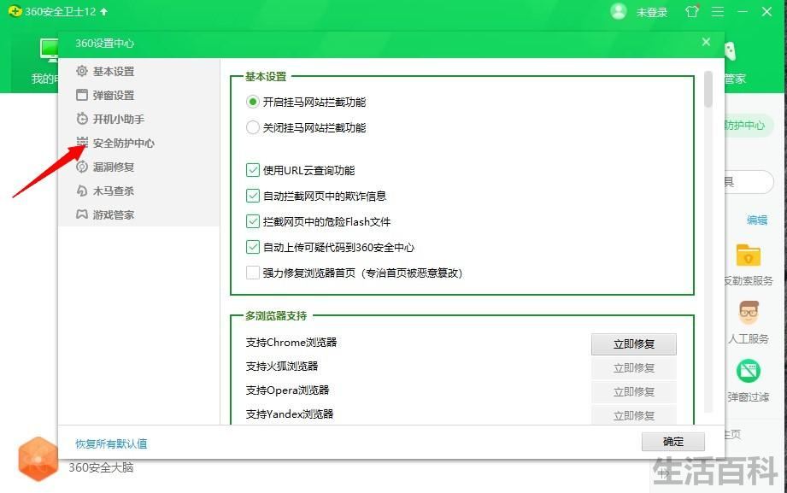Click 编辑 link in main window
The image size is (787, 493).
click(x=757, y=220)
